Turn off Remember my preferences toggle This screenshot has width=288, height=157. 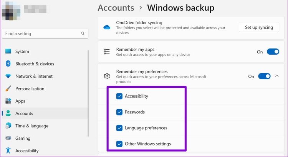click(x=264, y=76)
